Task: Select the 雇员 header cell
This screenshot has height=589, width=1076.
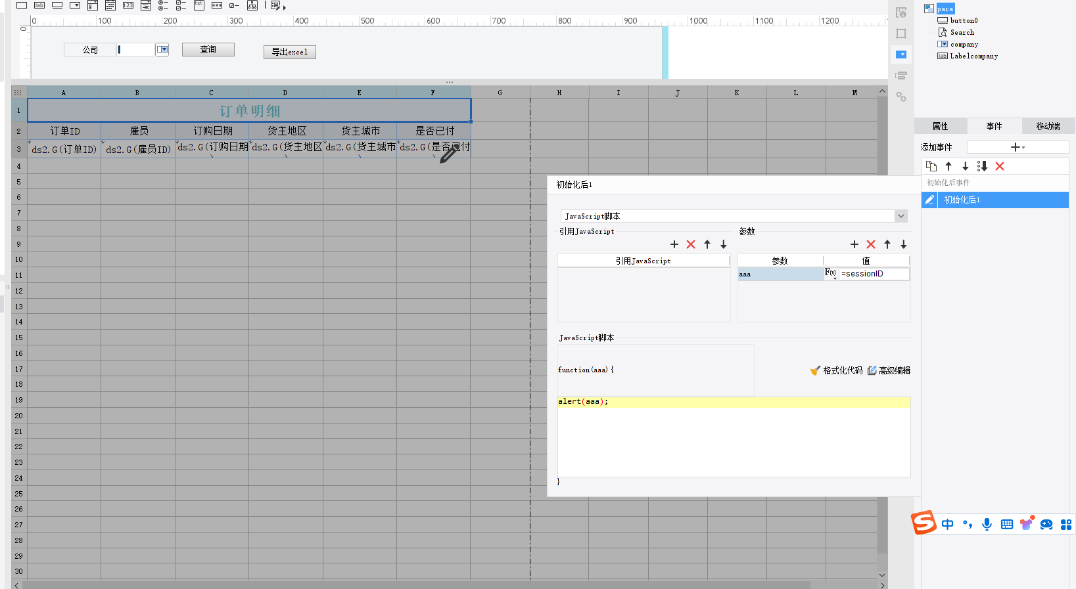Action: (138, 131)
